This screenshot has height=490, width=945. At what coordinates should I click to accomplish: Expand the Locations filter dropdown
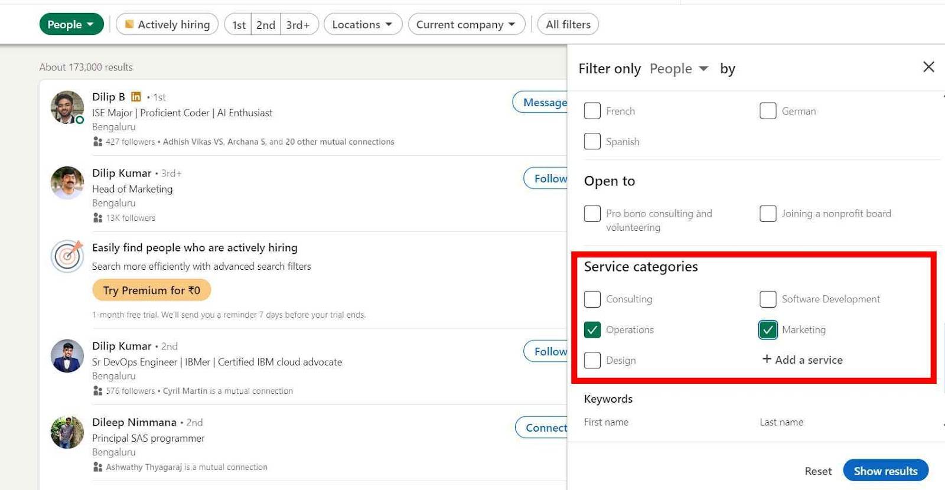point(363,24)
